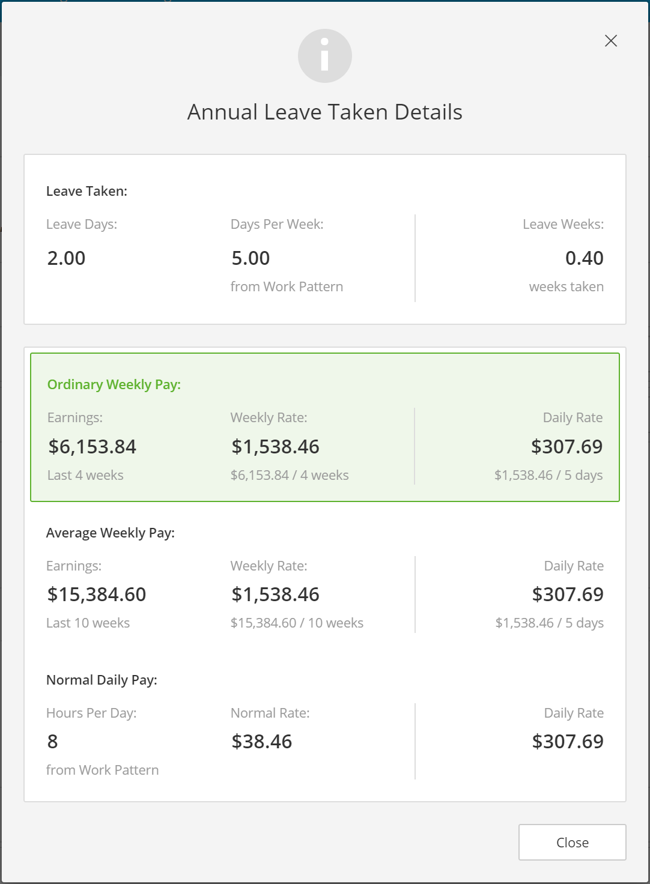
Task: Click the Normal Rate value $38.46
Action: click(262, 742)
